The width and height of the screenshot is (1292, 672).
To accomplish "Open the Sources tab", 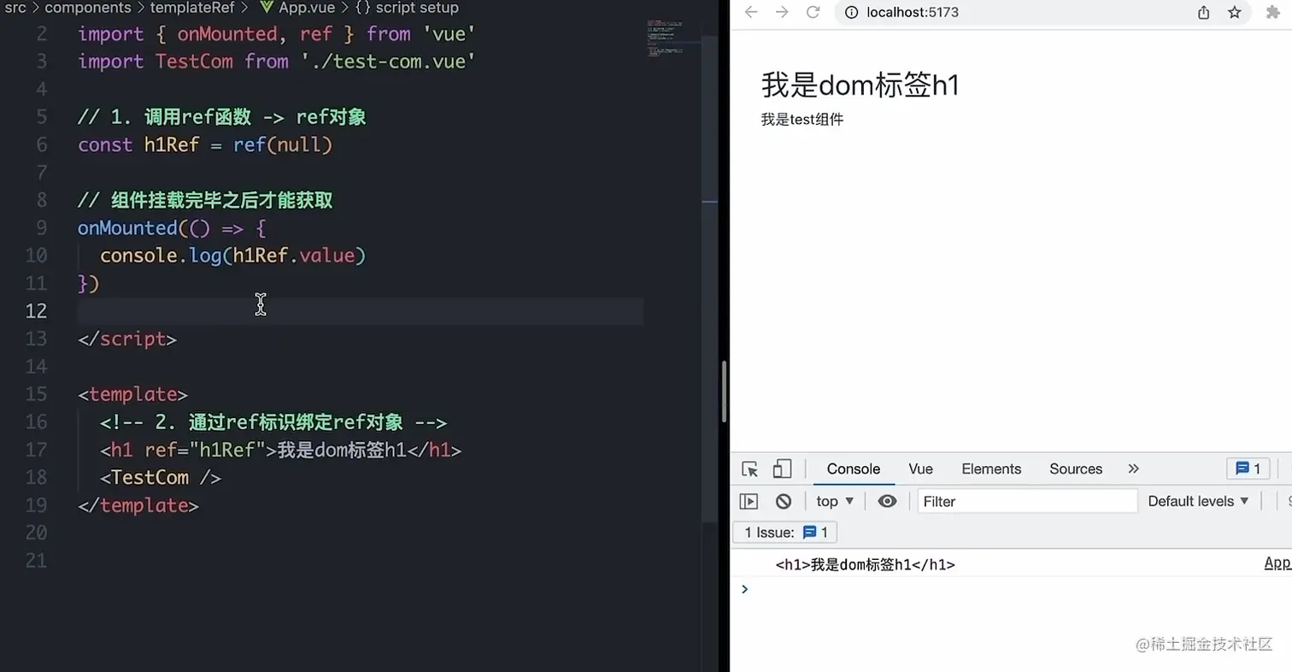I will (1076, 469).
